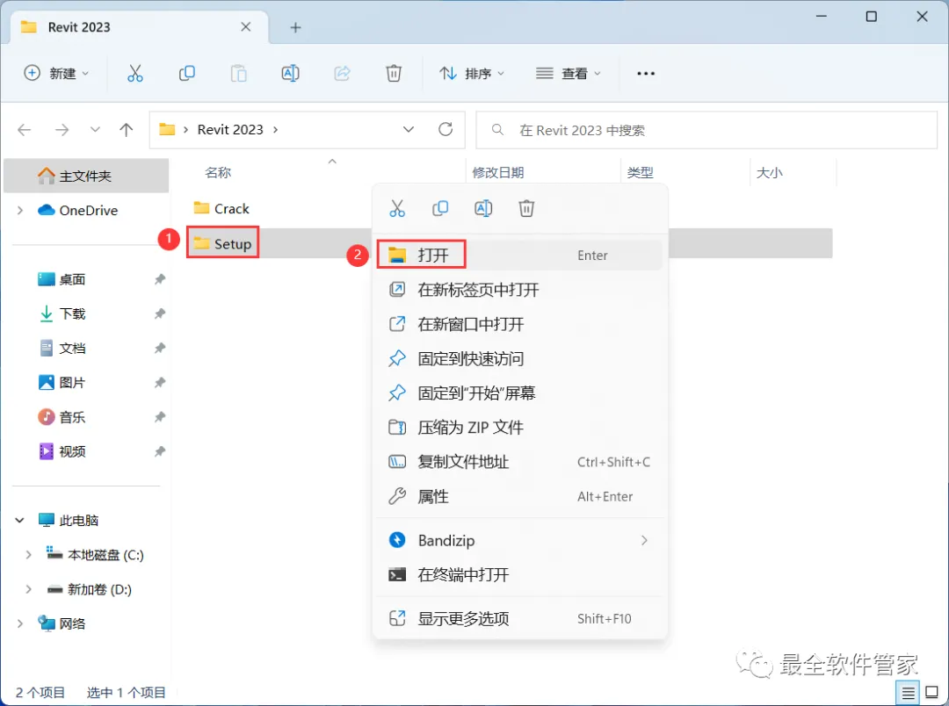Viewport: 949px width, 706px height.
Task: Open 桌面 in quick access
Action: pos(62,279)
